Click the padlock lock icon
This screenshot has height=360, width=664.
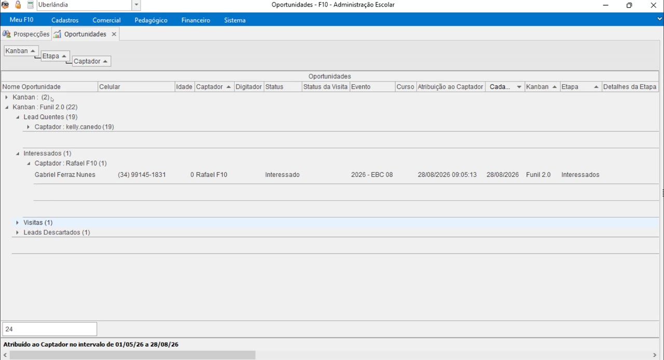(18, 5)
